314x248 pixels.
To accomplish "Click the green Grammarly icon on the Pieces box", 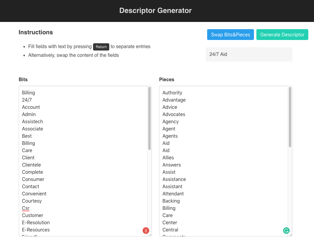I will pyautogui.click(x=286, y=231).
